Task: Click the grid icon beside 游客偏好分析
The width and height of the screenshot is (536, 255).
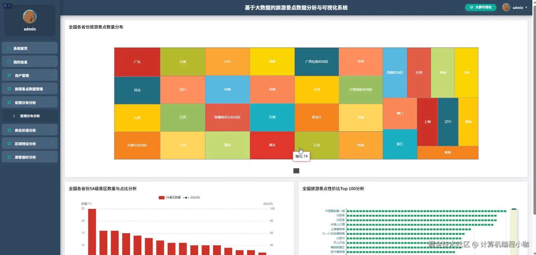Action: point(9,157)
